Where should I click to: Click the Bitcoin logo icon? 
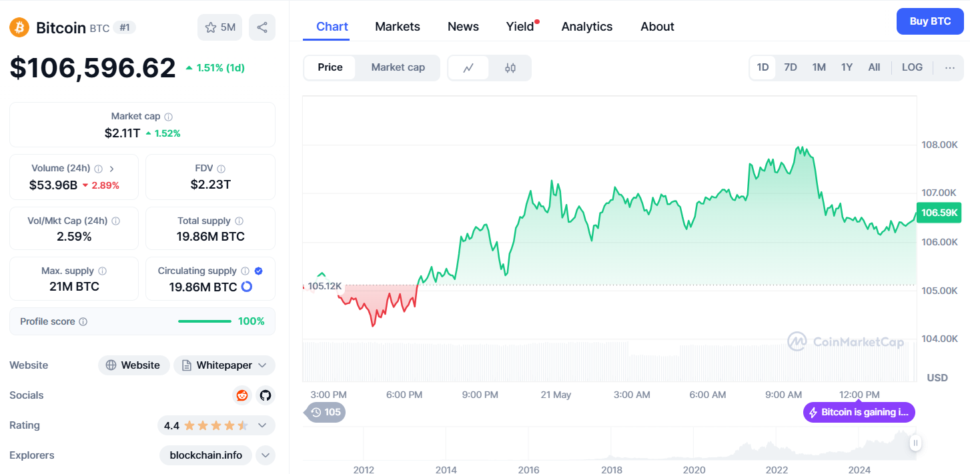(x=19, y=27)
